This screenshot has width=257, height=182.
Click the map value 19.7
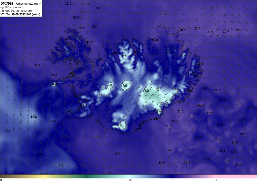pos(199,75)
